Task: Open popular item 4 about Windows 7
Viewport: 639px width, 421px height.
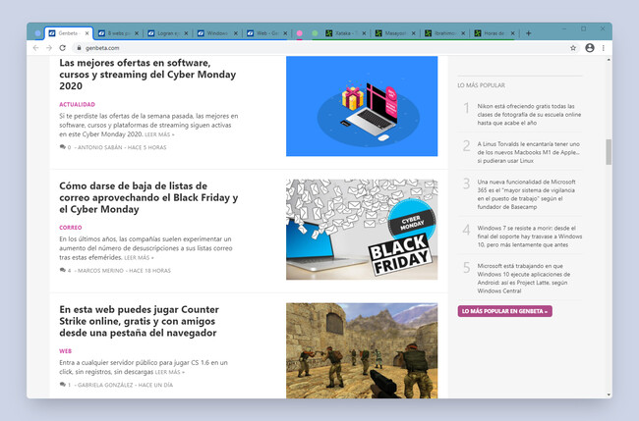Action: click(x=529, y=237)
